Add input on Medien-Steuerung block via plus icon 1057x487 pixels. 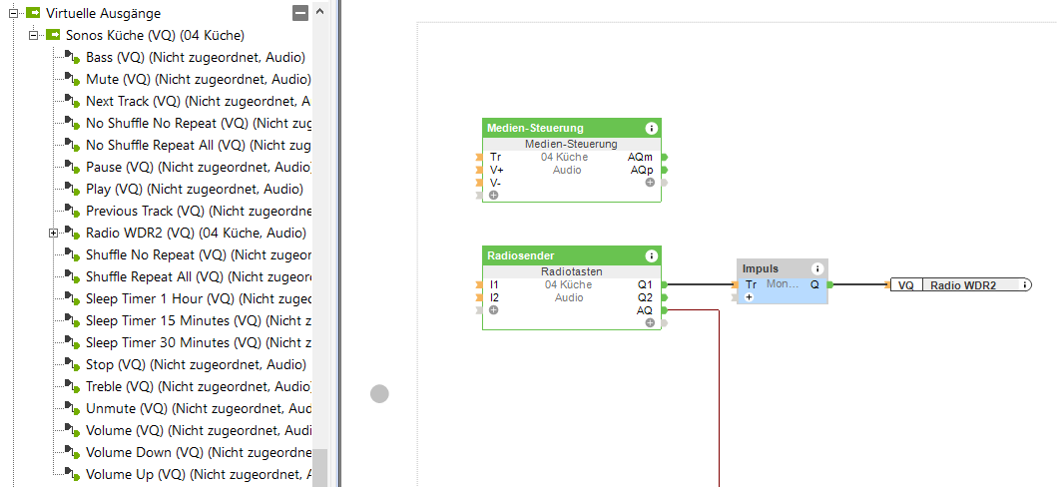(x=493, y=196)
